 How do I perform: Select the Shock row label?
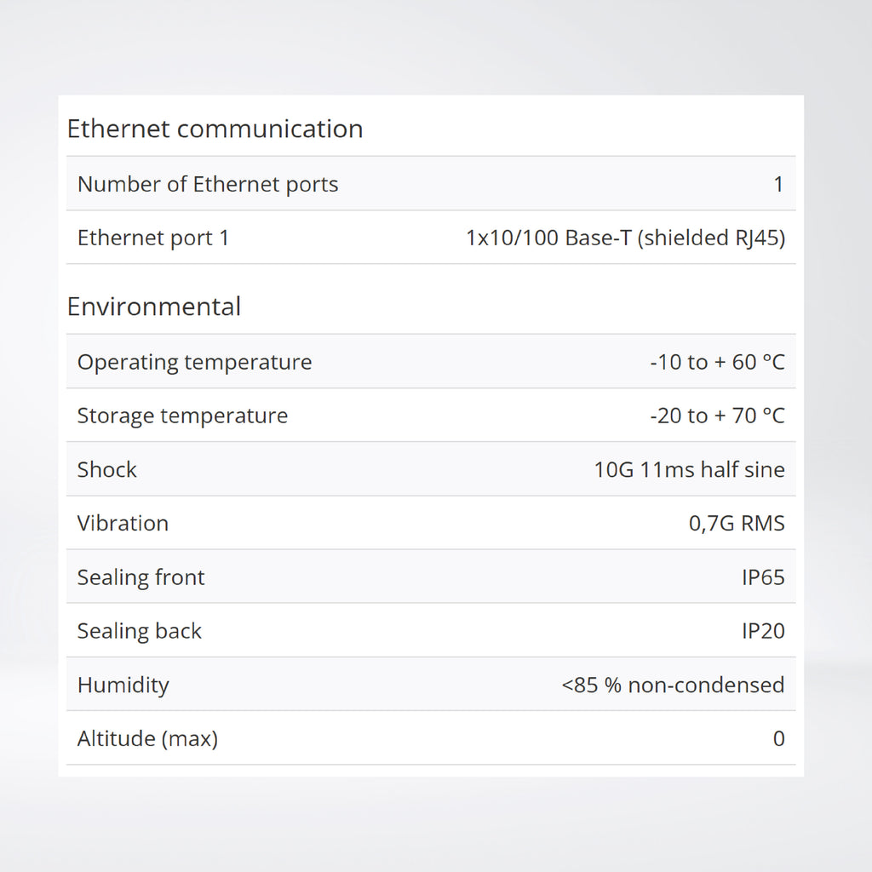106,469
